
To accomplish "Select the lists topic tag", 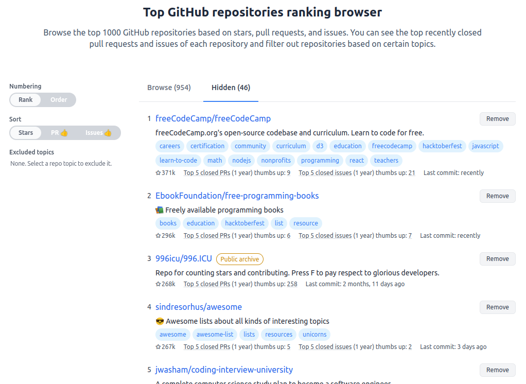I will tap(249, 335).
